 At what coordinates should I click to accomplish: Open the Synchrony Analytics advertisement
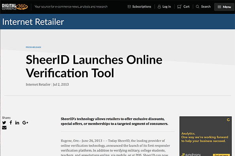pos(205,136)
